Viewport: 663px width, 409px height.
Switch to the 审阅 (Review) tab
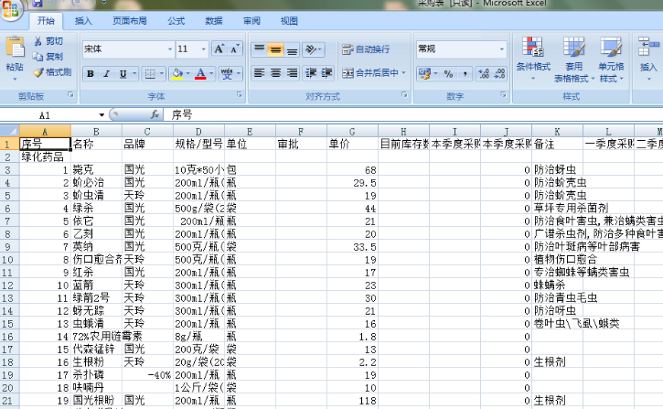tap(251, 21)
